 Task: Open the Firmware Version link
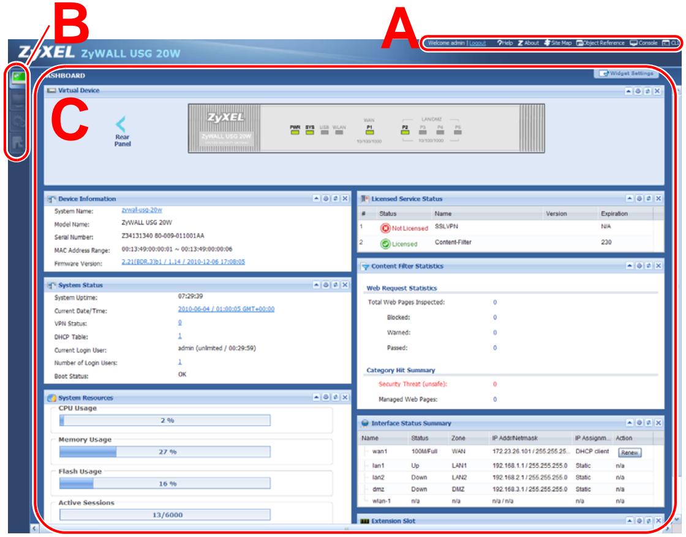click(183, 262)
